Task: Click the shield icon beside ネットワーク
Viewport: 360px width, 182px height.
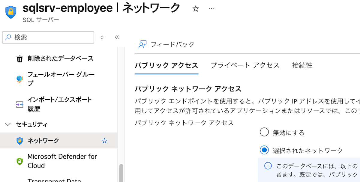Action: pyautogui.click(x=19, y=141)
